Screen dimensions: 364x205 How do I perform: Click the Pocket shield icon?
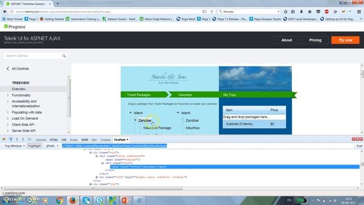tap(318, 11)
